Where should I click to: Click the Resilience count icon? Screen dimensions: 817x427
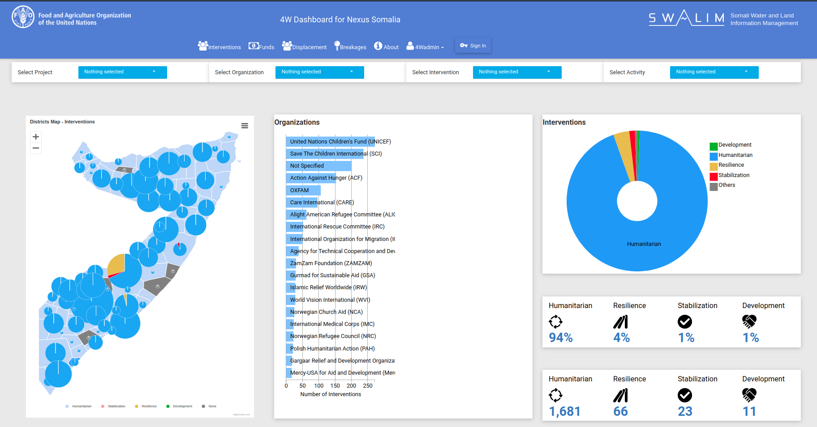click(x=620, y=395)
